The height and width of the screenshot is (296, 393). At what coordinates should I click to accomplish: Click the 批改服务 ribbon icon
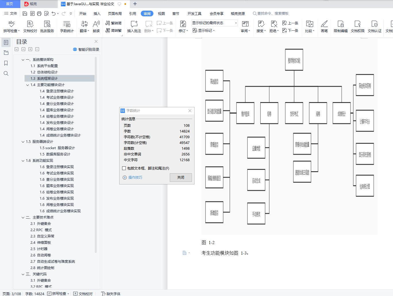tap(47, 27)
